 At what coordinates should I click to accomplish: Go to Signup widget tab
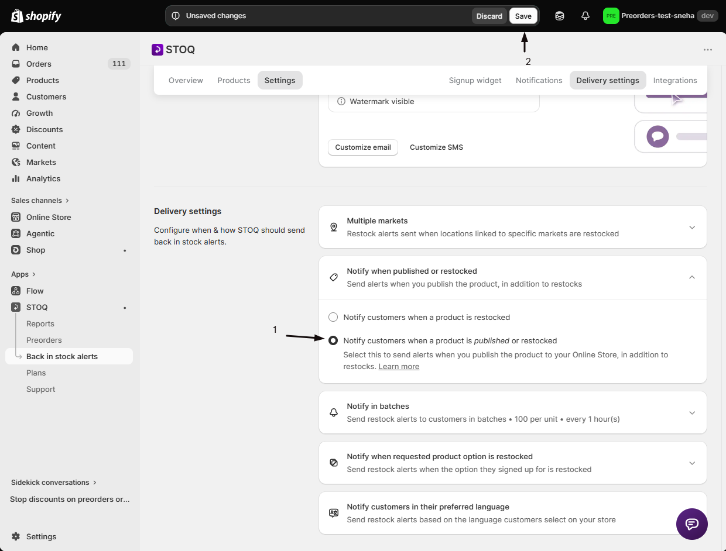pos(475,80)
